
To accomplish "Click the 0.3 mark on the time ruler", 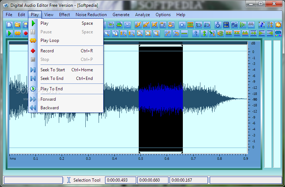I will (x=88, y=158).
